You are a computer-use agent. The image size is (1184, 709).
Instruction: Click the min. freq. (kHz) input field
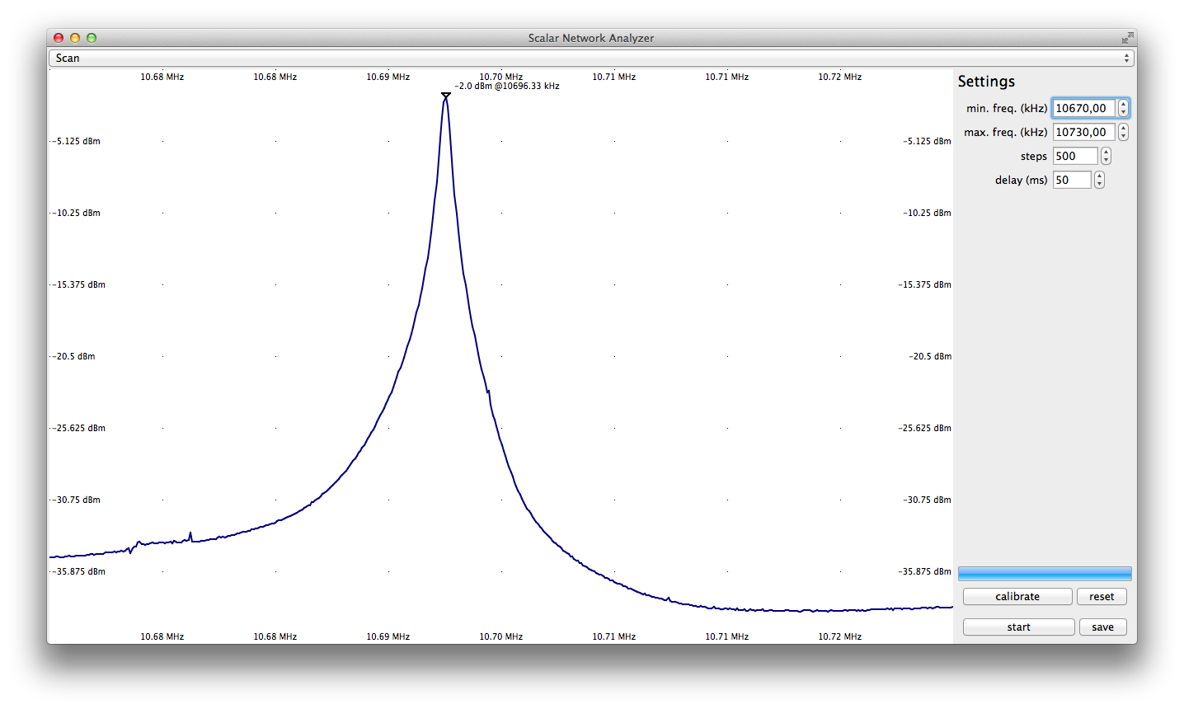pyautogui.click(x=1084, y=108)
